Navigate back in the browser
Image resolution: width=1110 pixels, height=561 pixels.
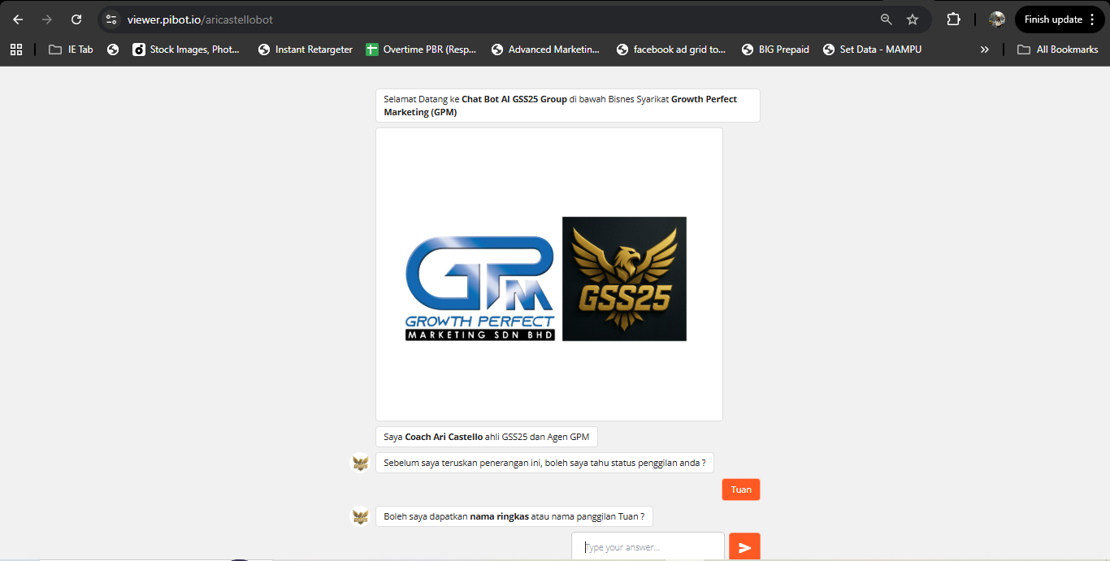[18, 19]
